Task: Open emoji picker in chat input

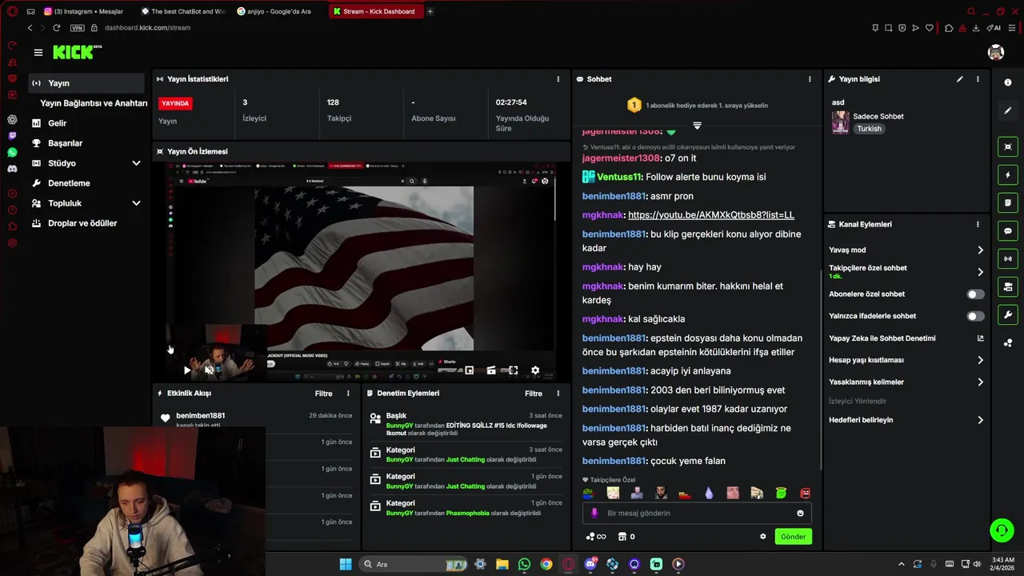Action: tap(800, 513)
